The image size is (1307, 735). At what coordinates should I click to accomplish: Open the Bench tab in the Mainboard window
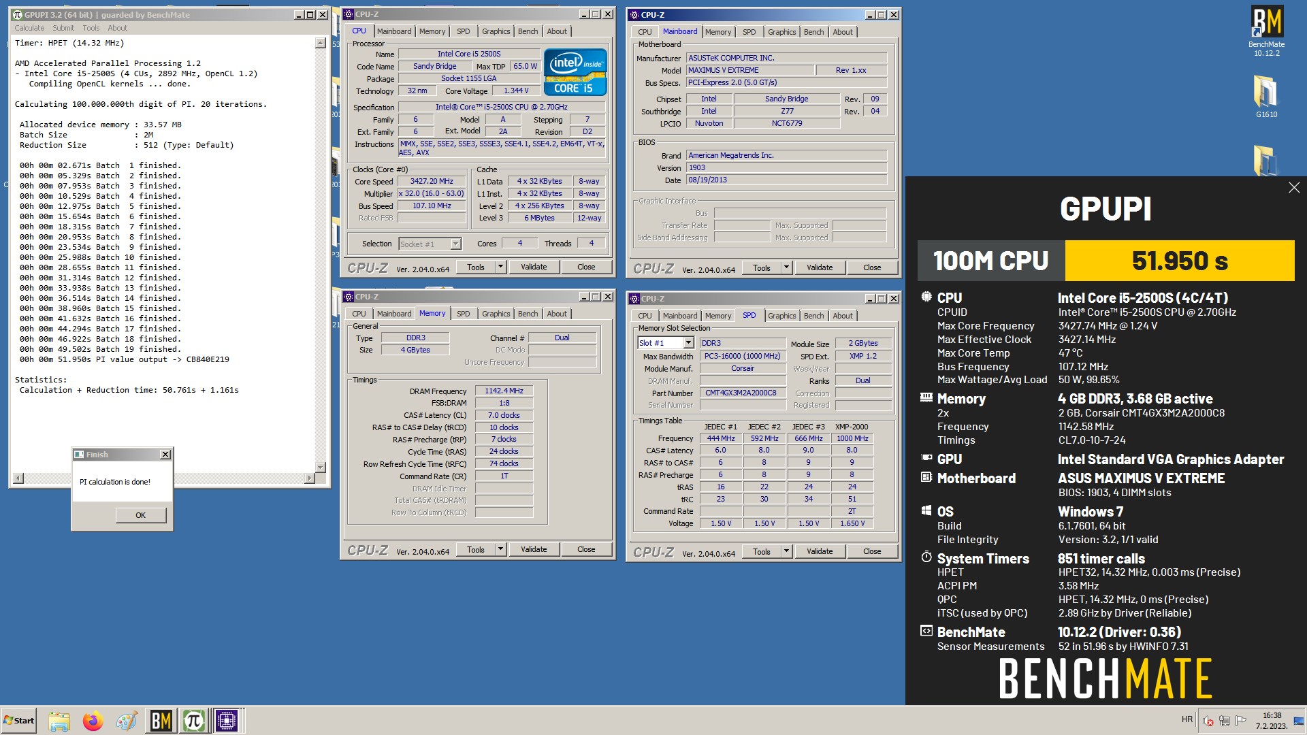(813, 32)
